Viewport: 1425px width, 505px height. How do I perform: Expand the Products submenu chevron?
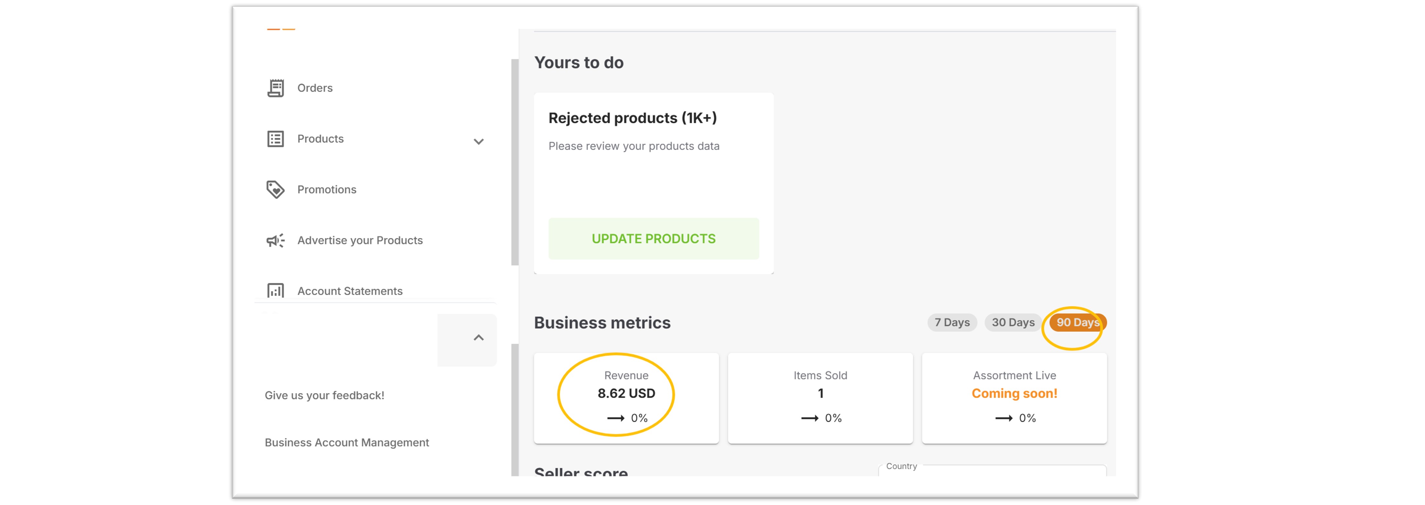[x=479, y=142]
